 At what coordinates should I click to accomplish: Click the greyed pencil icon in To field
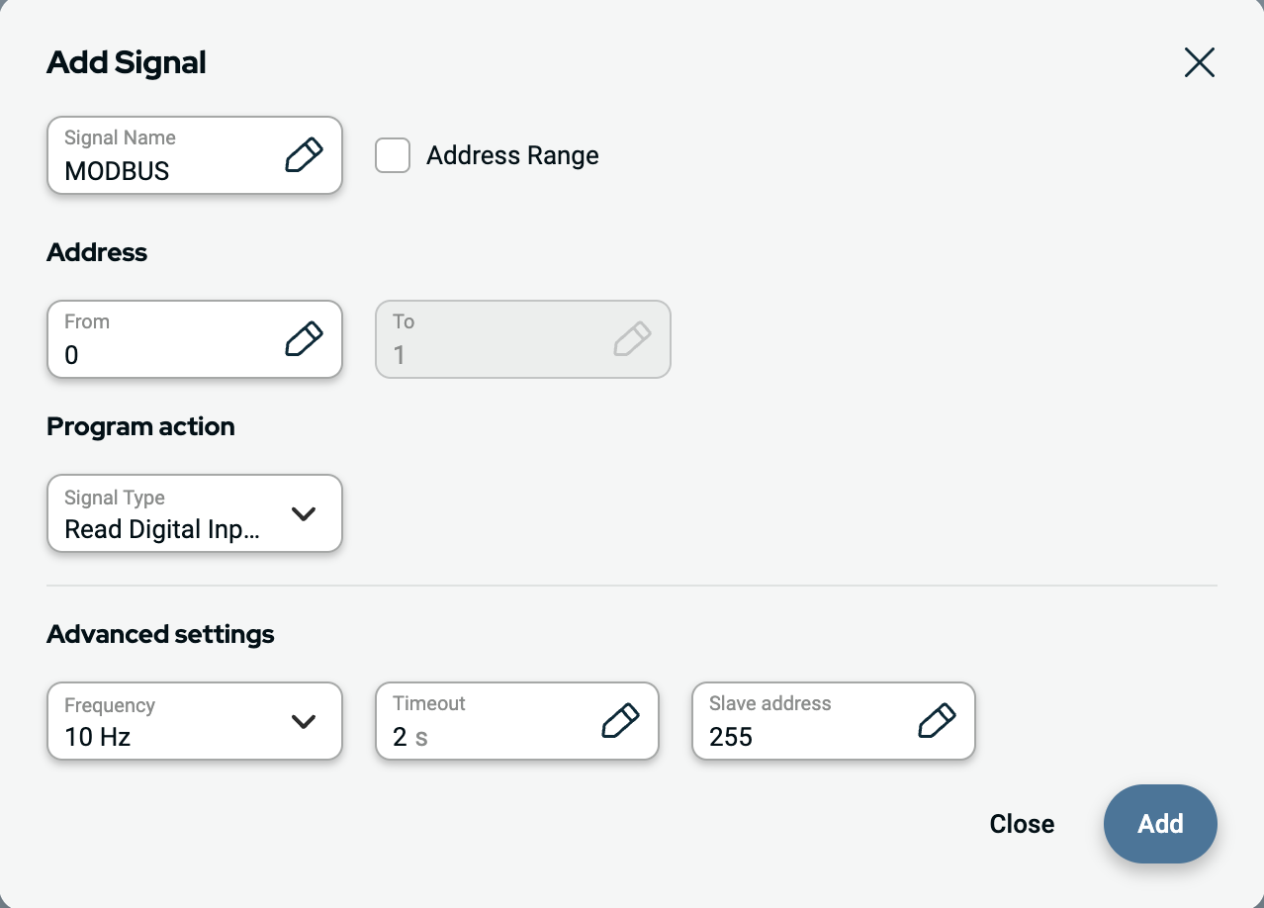[x=632, y=339]
